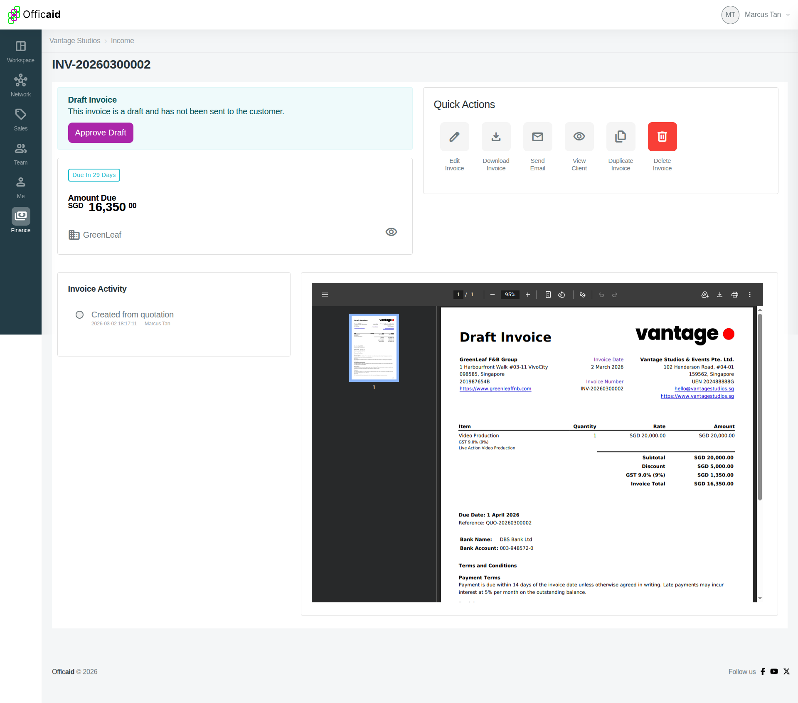Image resolution: width=798 pixels, height=703 pixels.
Task: Enable the annotate pen tool in the PDF viewer
Action: click(582, 295)
